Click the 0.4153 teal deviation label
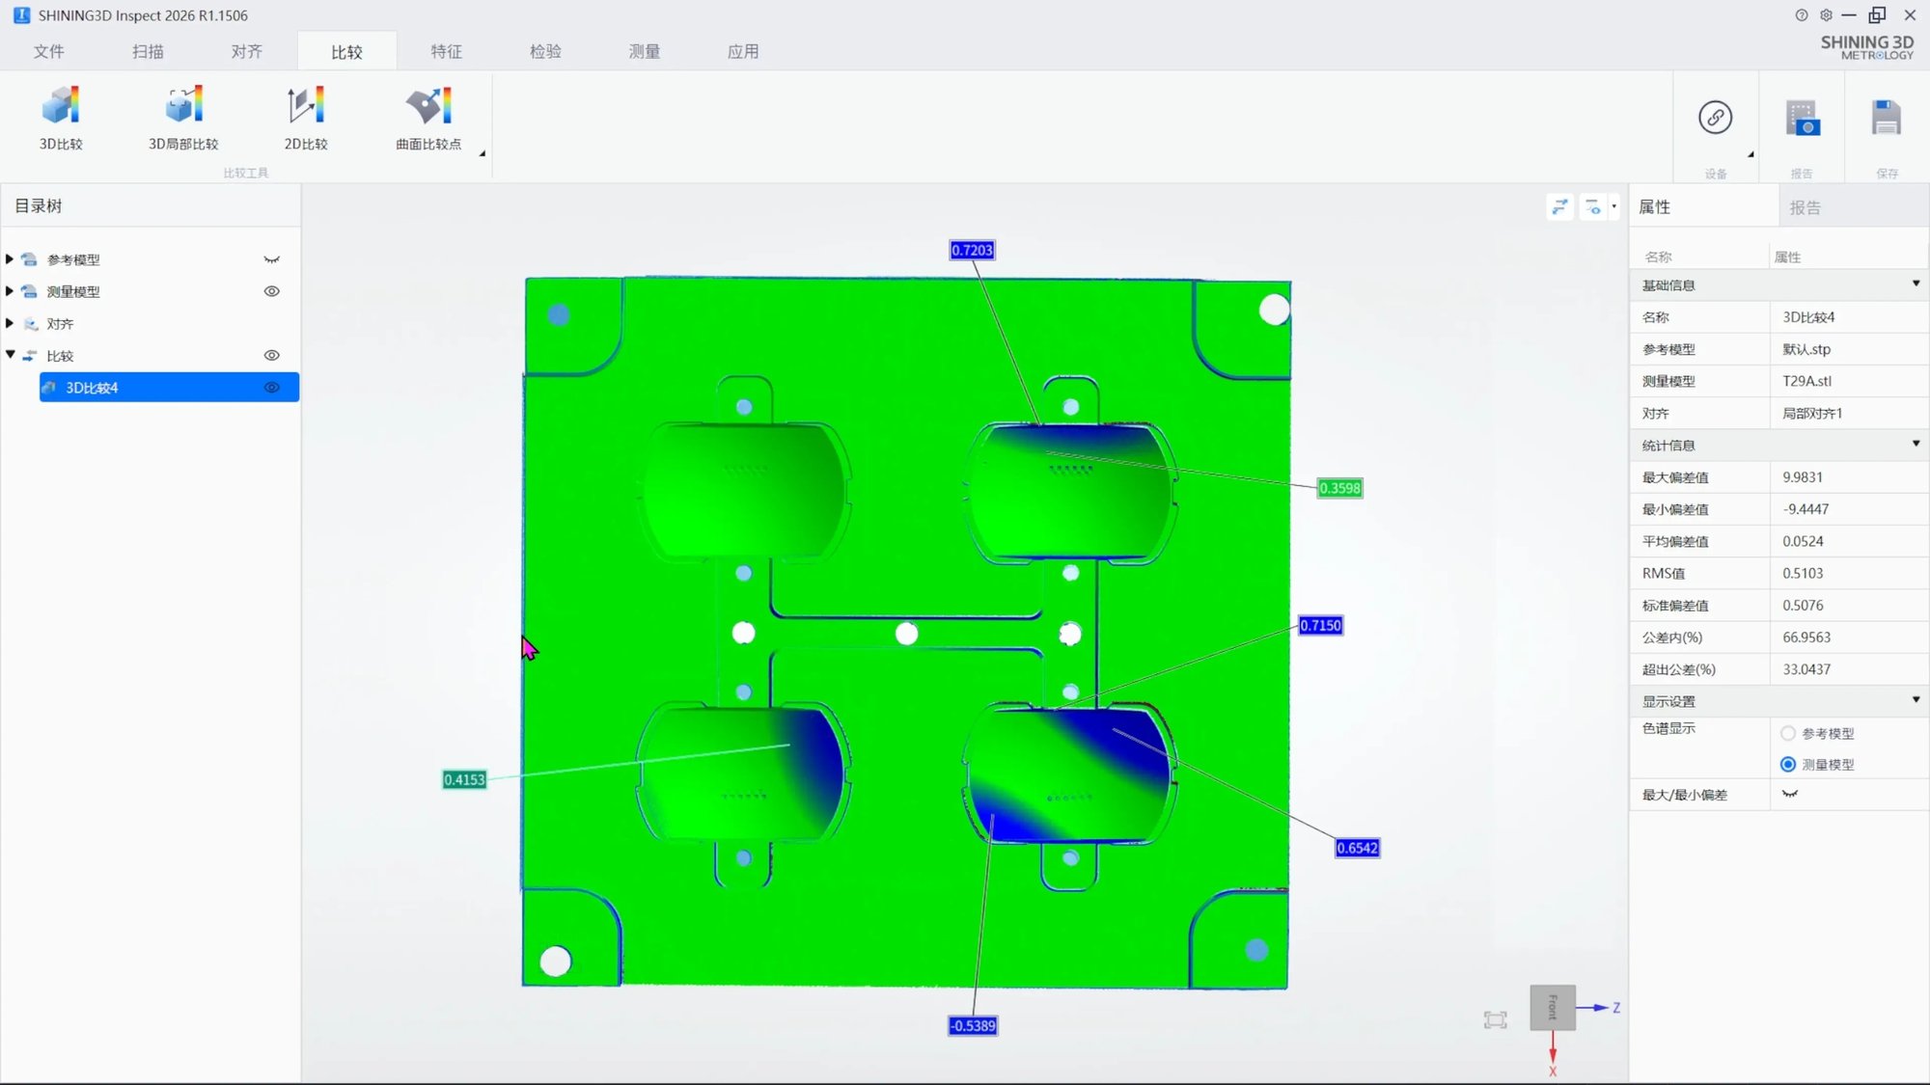1930x1085 pixels. tap(464, 779)
